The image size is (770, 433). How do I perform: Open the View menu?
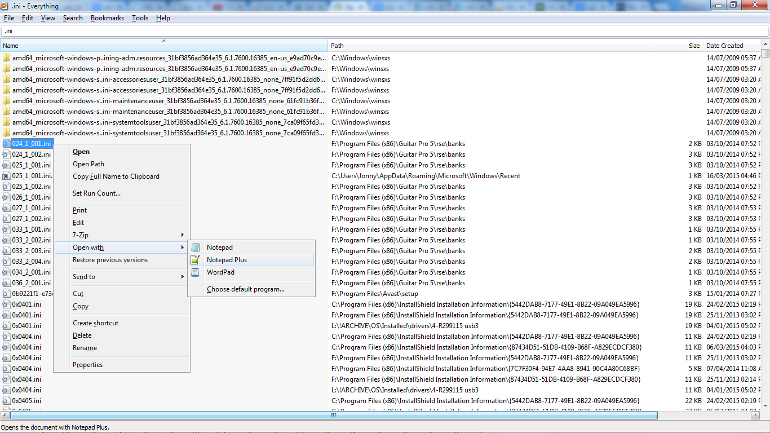pyautogui.click(x=48, y=18)
